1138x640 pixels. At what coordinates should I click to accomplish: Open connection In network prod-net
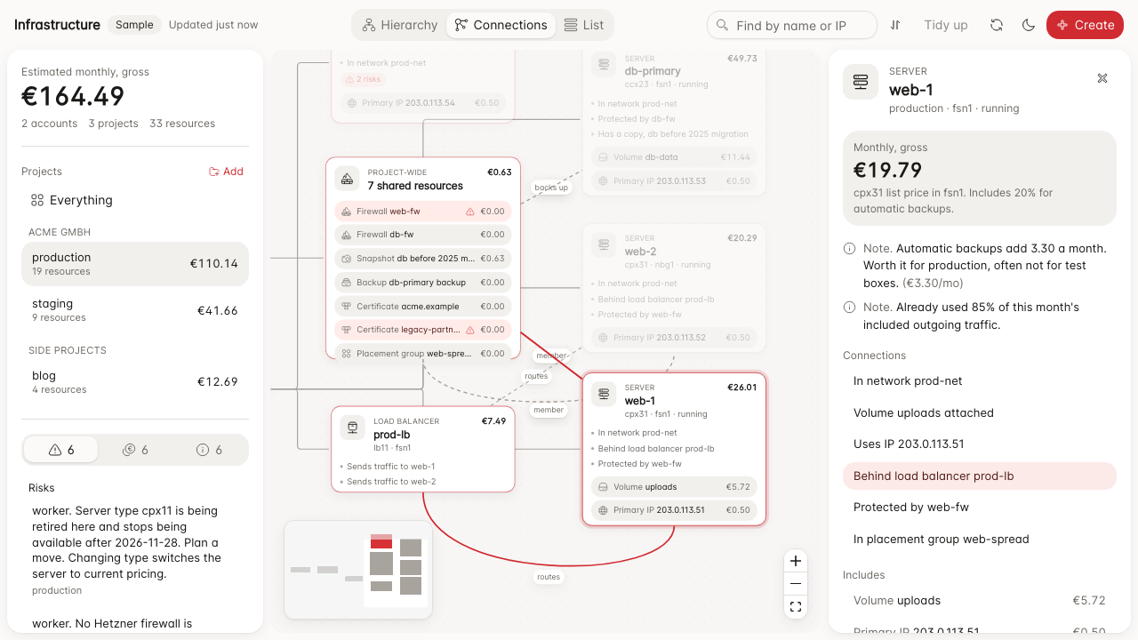[980, 381]
